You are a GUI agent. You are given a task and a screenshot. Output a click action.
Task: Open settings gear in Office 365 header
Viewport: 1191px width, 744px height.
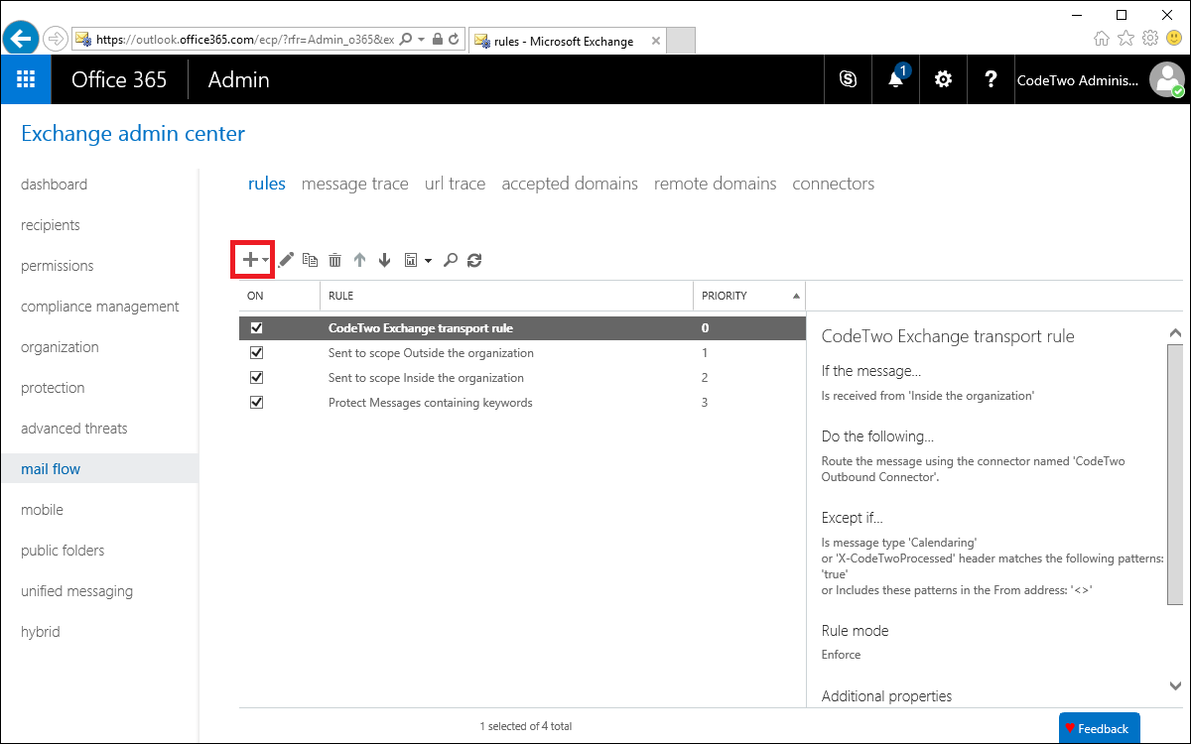[944, 79]
